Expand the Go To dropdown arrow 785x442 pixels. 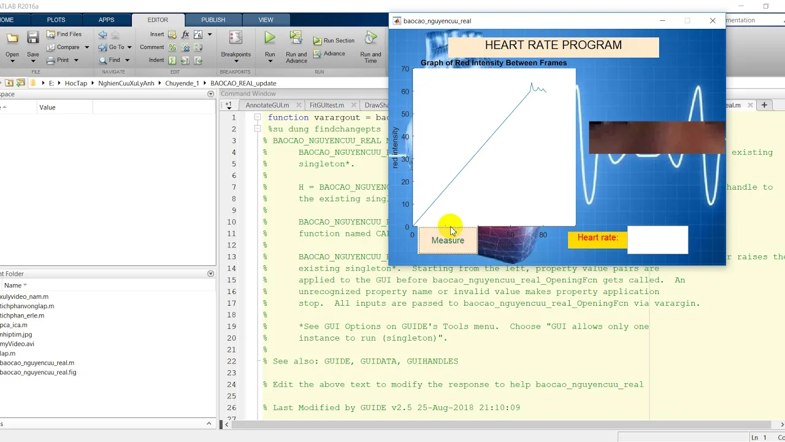point(129,47)
